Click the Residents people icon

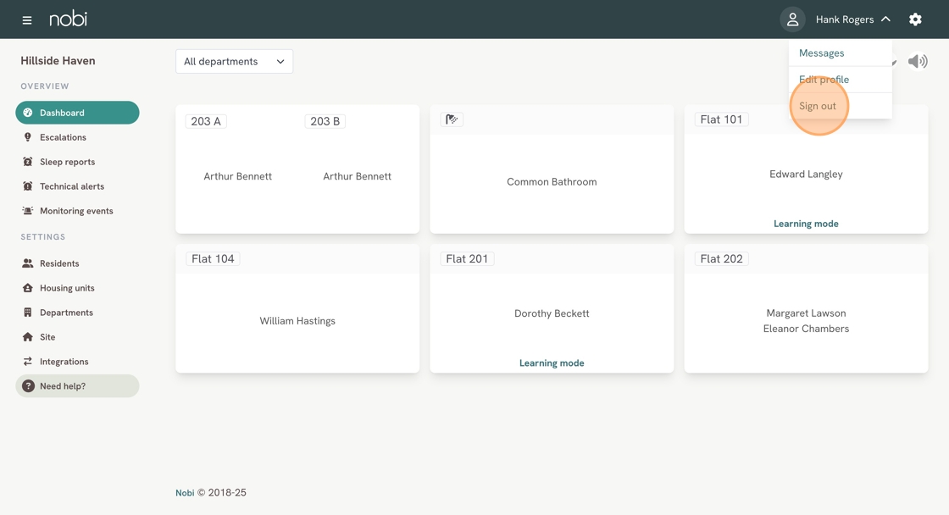28,263
